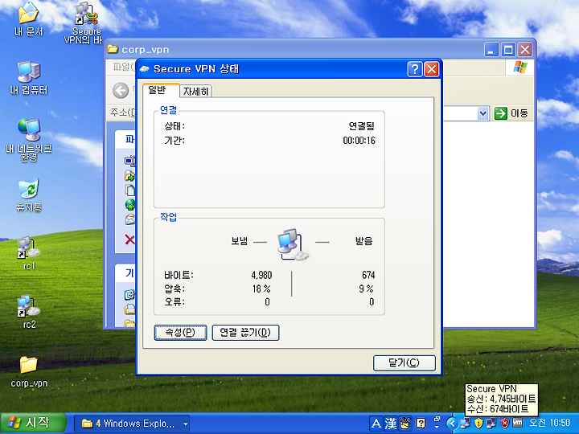The height and width of the screenshot is (434, 579).
Task: Click the received bytes value 674
Action: point(368,275)
